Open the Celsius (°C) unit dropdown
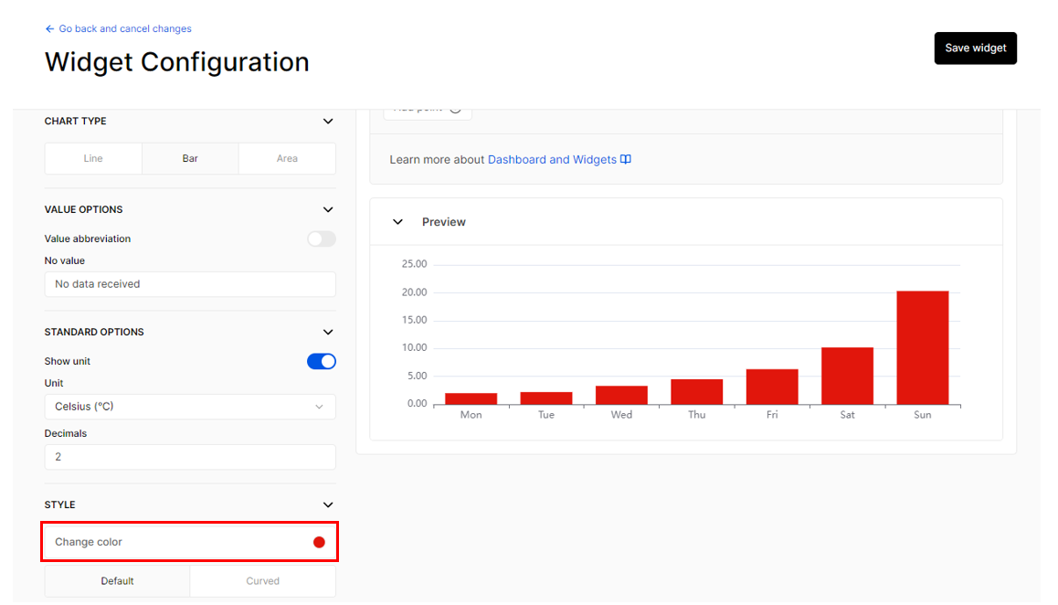The height and width of the screenshot is (605, 1058). 190,407
